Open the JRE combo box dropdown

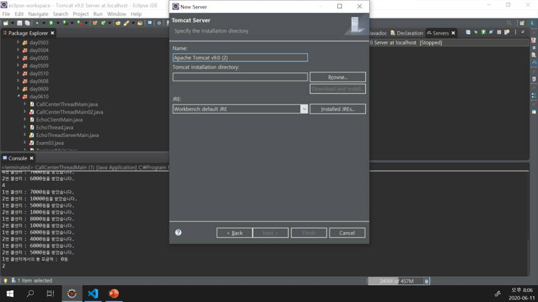pyautogui.click(x=304, y=109)
